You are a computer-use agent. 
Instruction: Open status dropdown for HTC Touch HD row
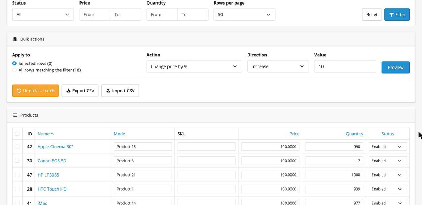(x=388, y=189)
